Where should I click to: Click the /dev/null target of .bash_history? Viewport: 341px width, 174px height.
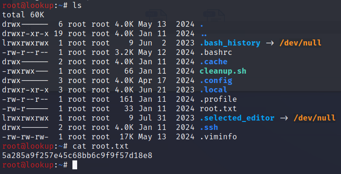tap(301, 43)
